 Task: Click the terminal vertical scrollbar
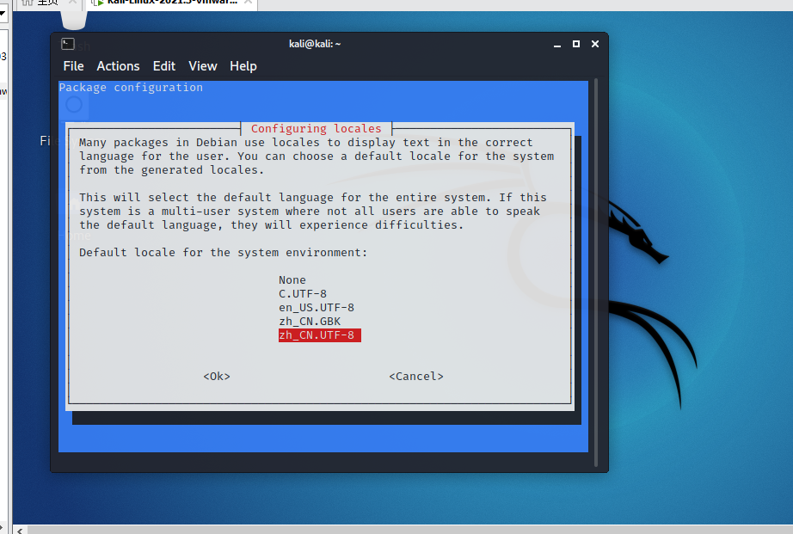(x=596, y=272)
